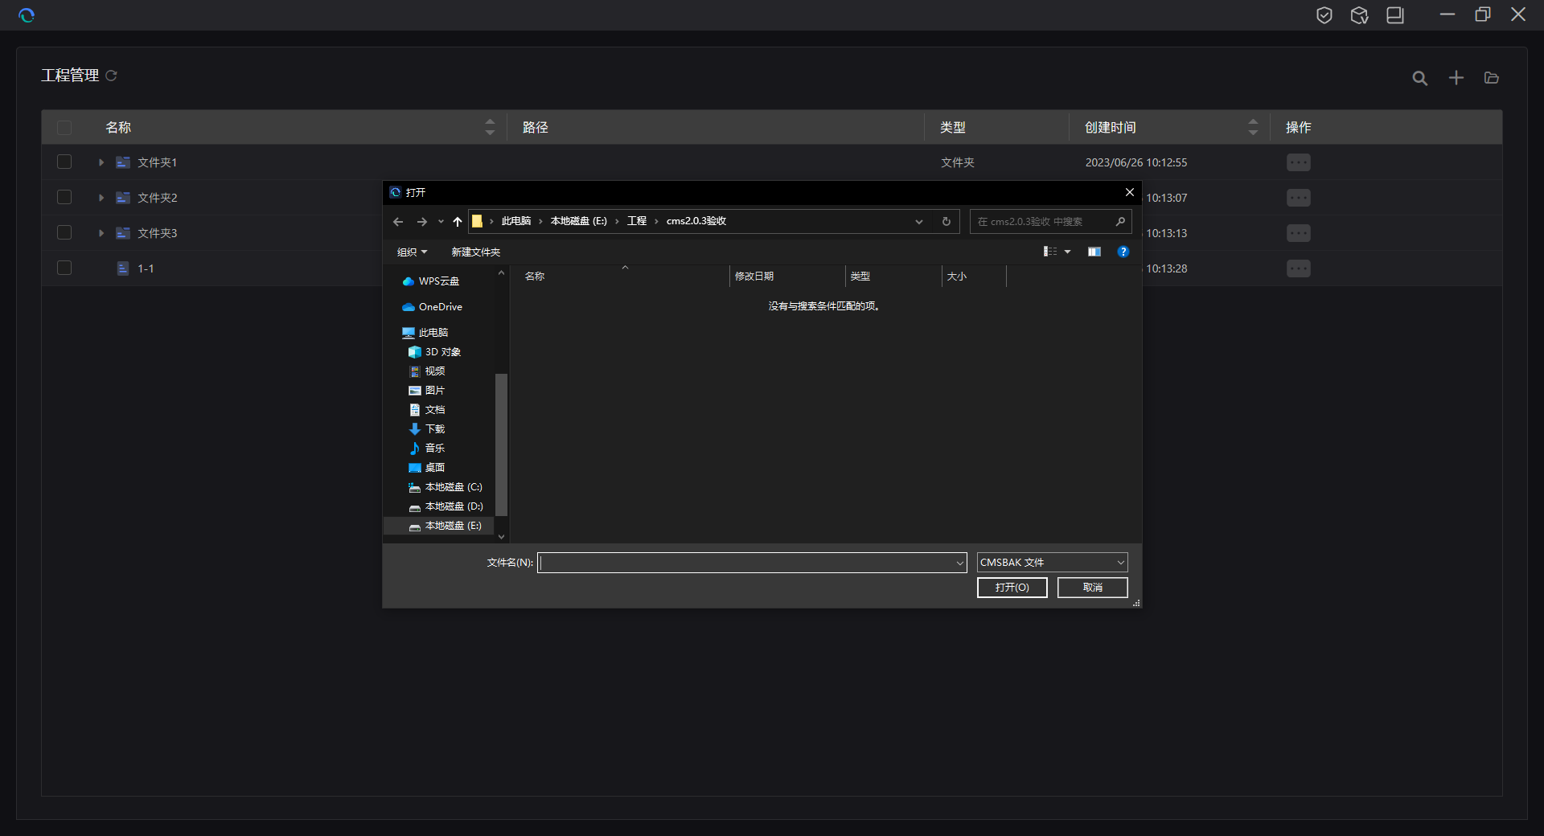
Task: Open the 组织 menu
Action: [x=412, y=252]
